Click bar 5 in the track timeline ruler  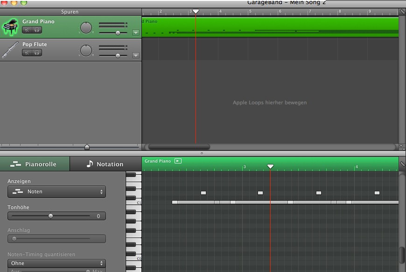coord(250,11)
